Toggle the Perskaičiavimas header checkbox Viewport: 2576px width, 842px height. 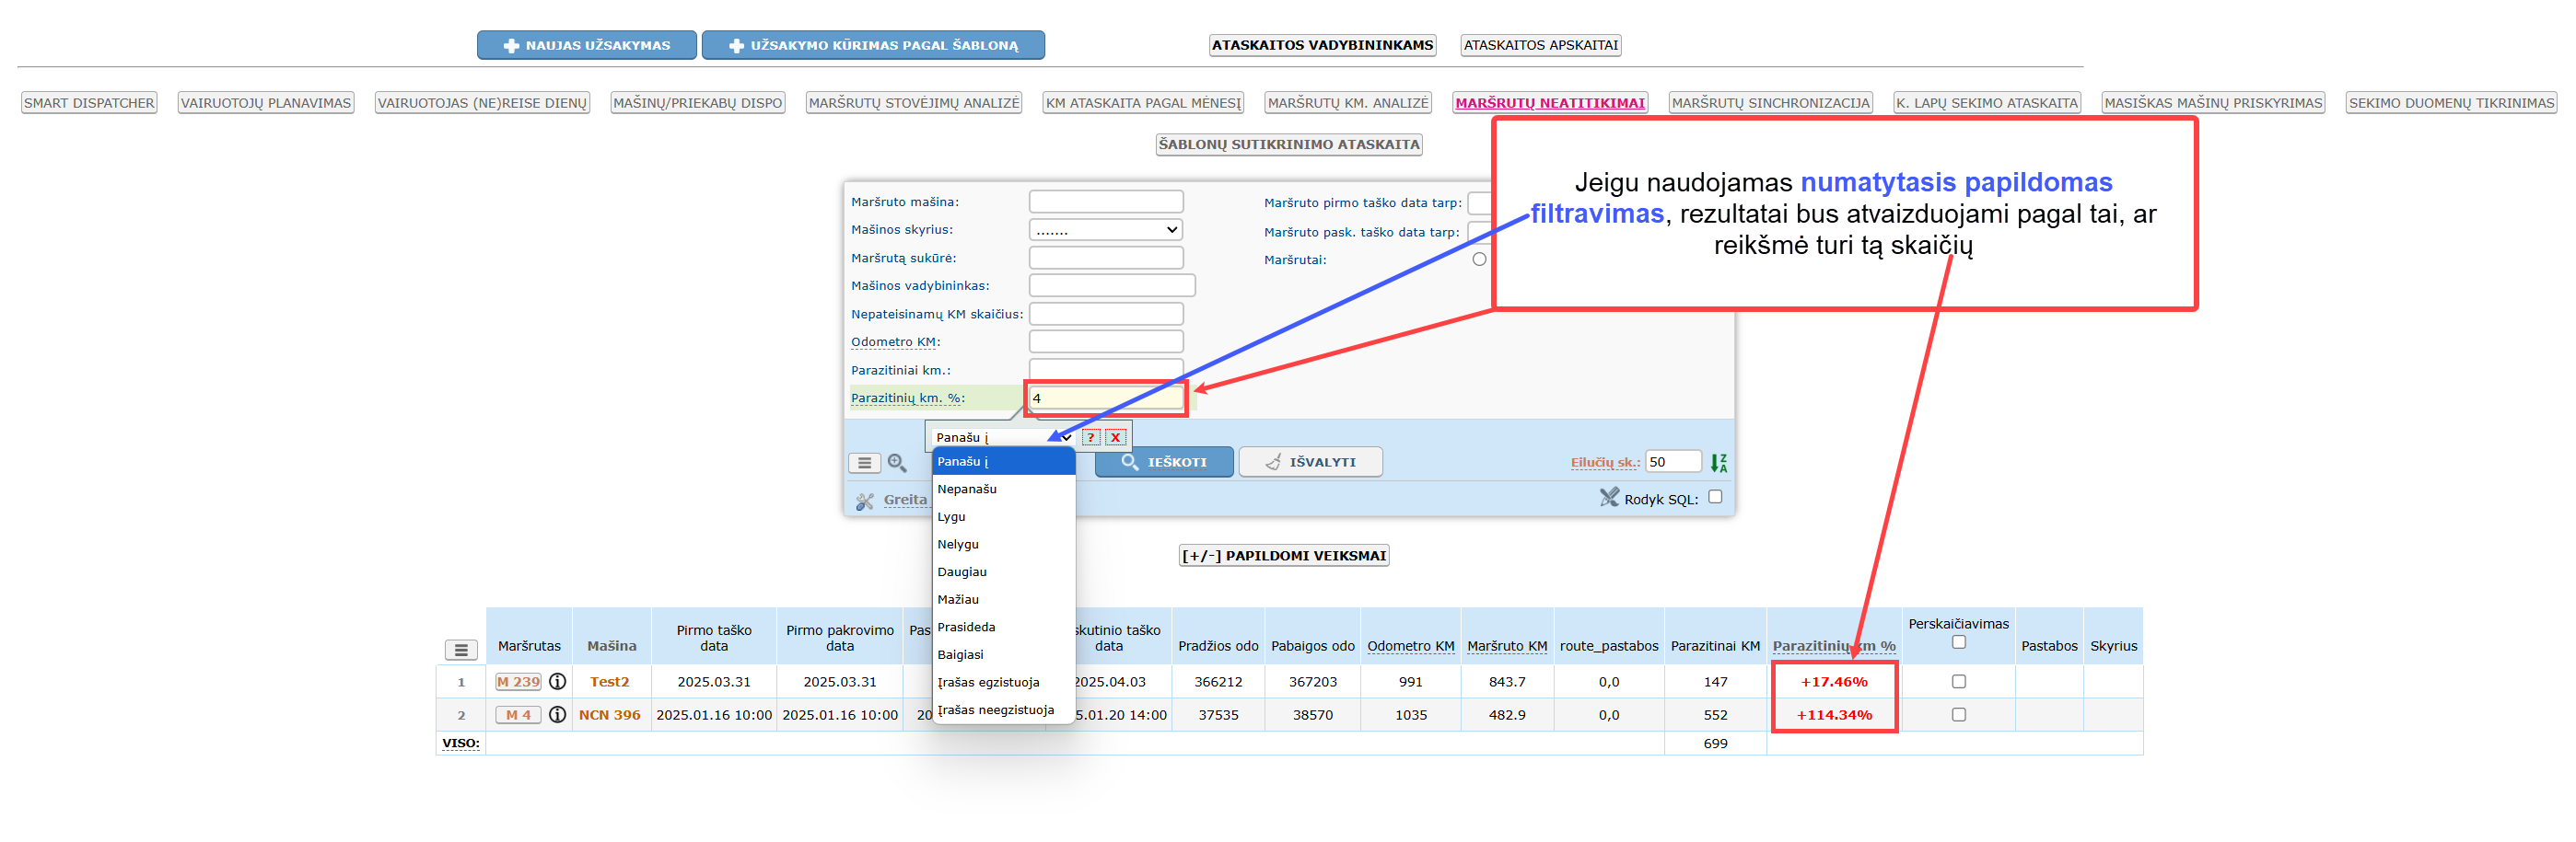tap(1958, 642)
